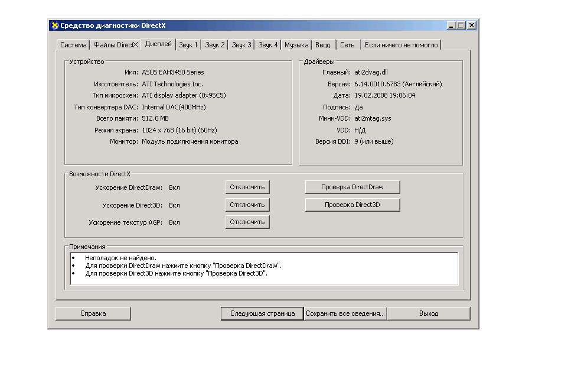Disable DirectDraw acceleration with its Отключить button
568x385 pixels.
coord(247,187)
